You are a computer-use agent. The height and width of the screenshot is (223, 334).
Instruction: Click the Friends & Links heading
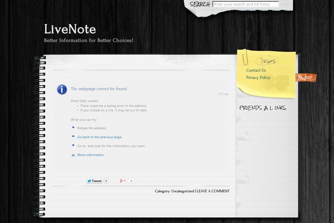tap(263, 108)
